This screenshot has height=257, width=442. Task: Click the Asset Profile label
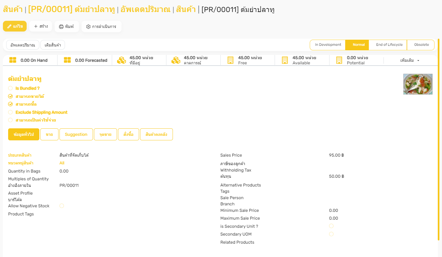click(20, 193)
